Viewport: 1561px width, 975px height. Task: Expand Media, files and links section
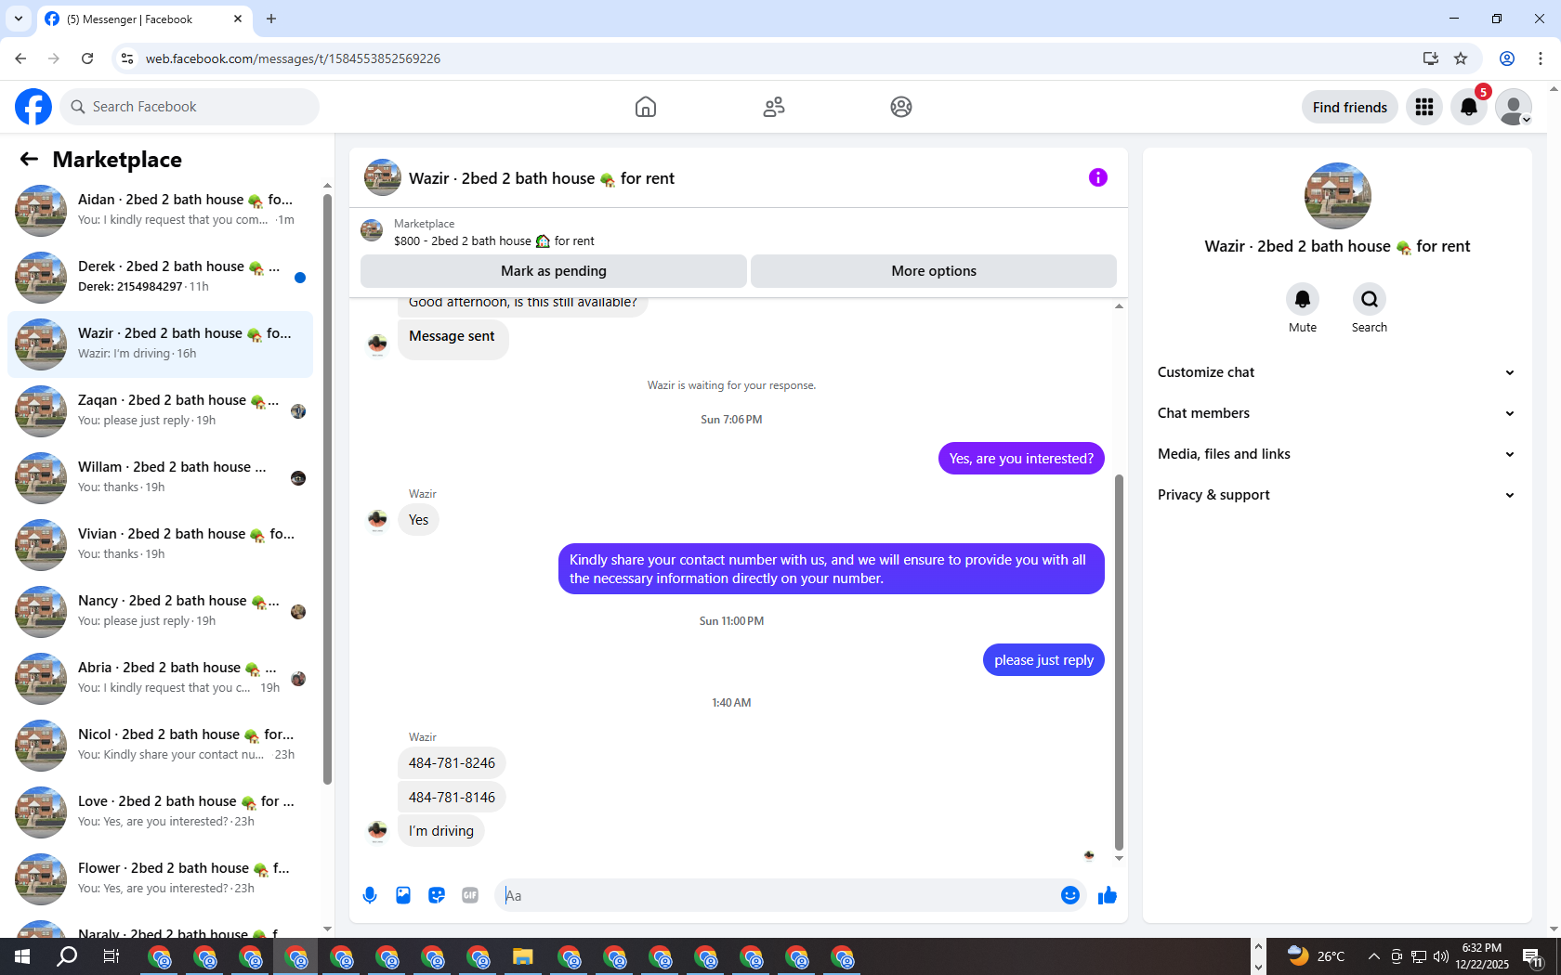click(x=1336, y=454)
